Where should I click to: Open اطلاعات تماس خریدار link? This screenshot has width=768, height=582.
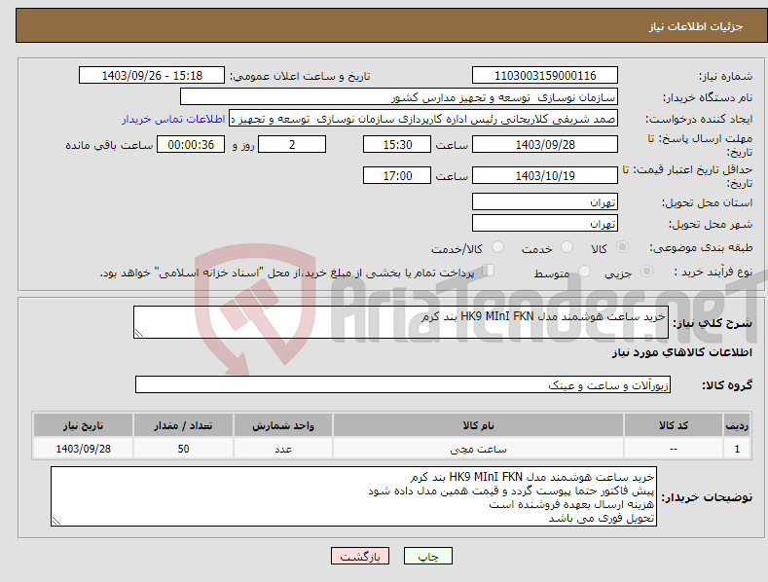click(x=173, y=119)
